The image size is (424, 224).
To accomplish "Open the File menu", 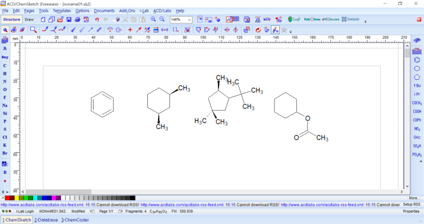I will click(5, 10).
